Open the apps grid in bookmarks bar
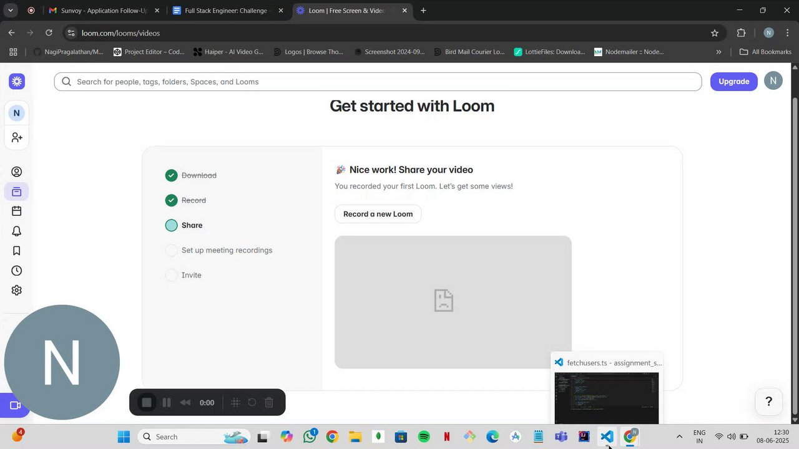The width and height of the screenshot is (799, 449). [13, 52]
